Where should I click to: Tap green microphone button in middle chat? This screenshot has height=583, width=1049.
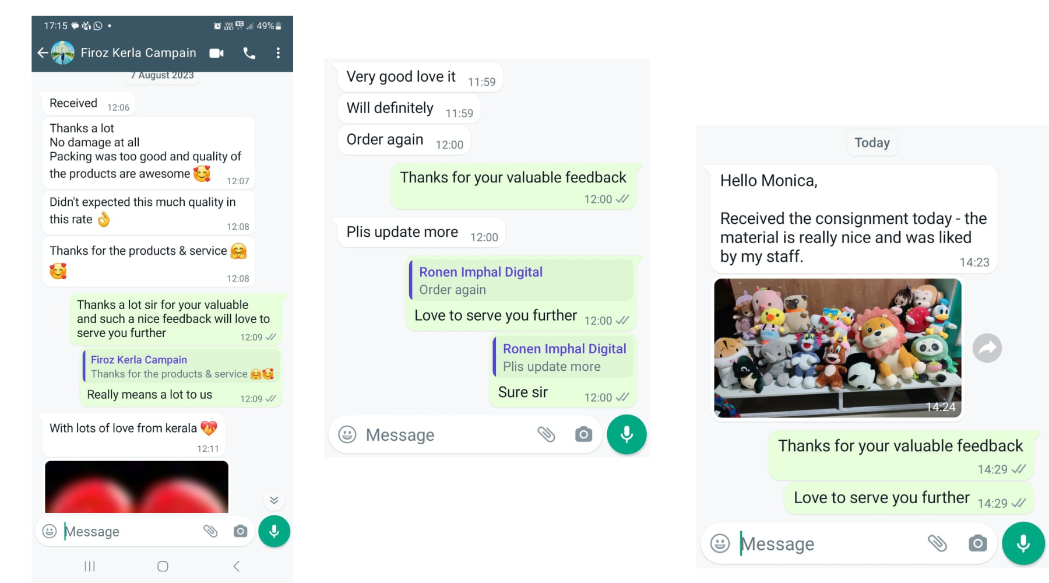(626, 434)
